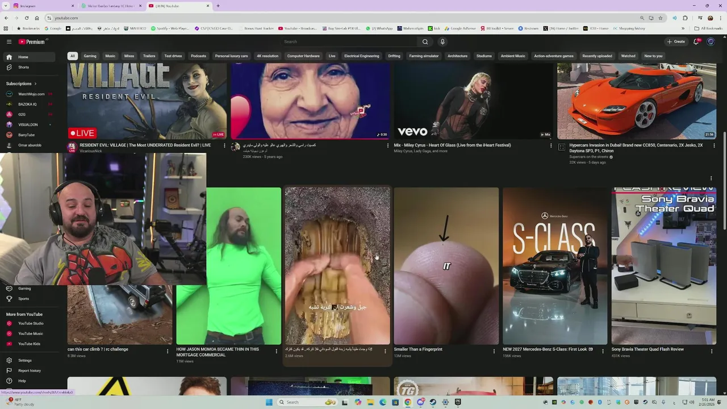Viewport: 727px width, 409px height.
Task: Select the Computer Hardware filter chip
Action: tap(303, 56)
